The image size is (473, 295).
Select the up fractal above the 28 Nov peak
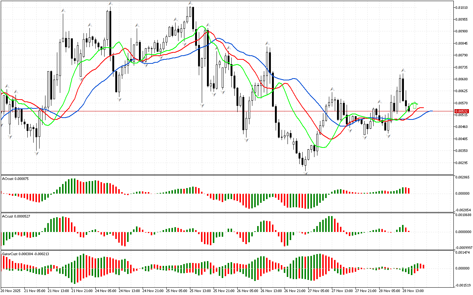(404, 70)
